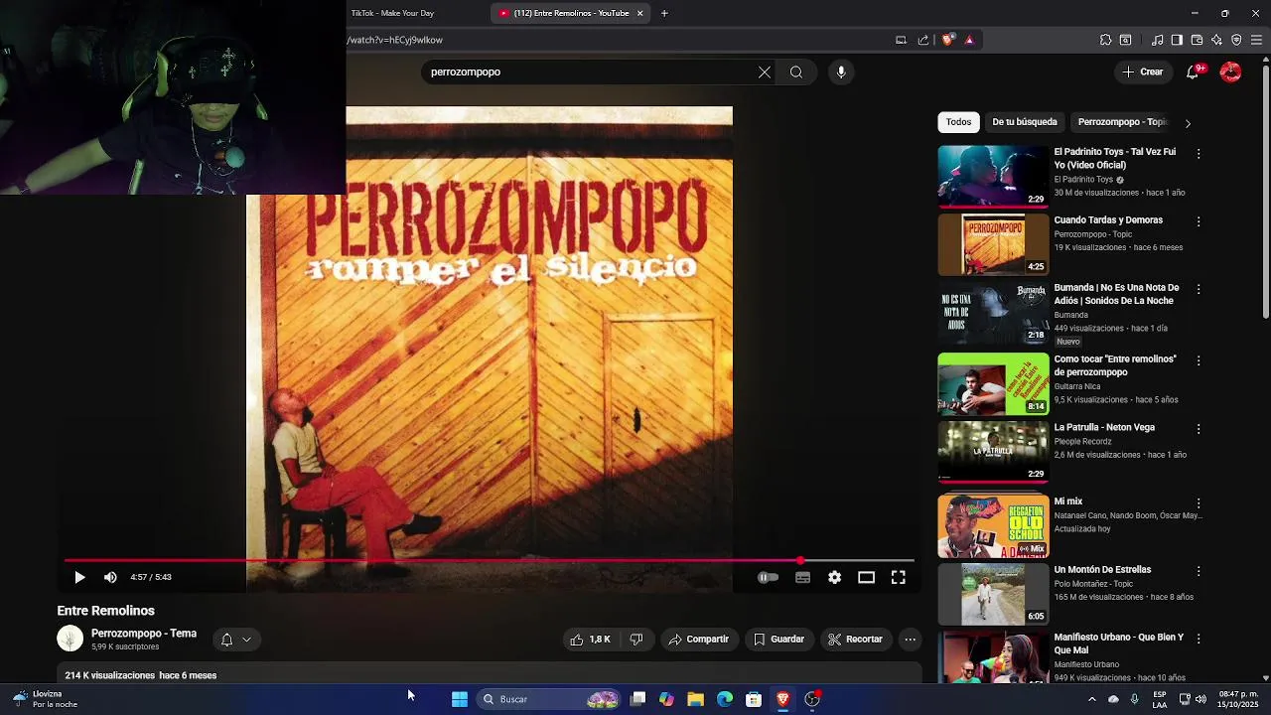This screenshot has height=715, width=1271.
Task: Toggle subtitles in video player
Action: (802, 577)
